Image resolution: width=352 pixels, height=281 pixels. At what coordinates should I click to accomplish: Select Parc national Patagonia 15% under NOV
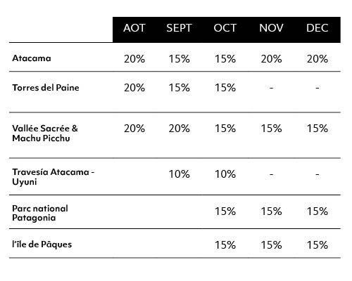coord(271,211)
